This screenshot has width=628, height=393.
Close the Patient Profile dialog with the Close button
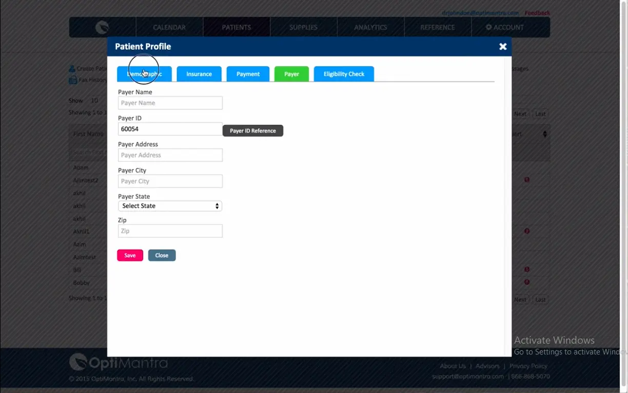(162, 255)
